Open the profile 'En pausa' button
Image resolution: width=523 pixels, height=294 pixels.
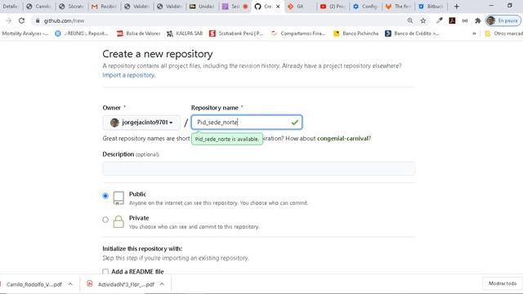tap(503, 20)
